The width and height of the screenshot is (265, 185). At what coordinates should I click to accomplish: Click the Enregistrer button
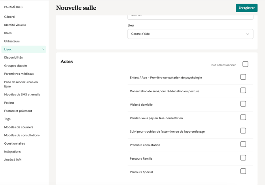click(x=246, y=8)
